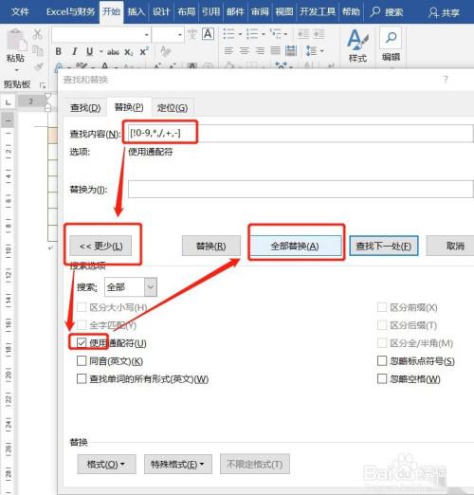Toggle Underline formatting
Screen dimensions: 474x495
(x=90, y=51)
